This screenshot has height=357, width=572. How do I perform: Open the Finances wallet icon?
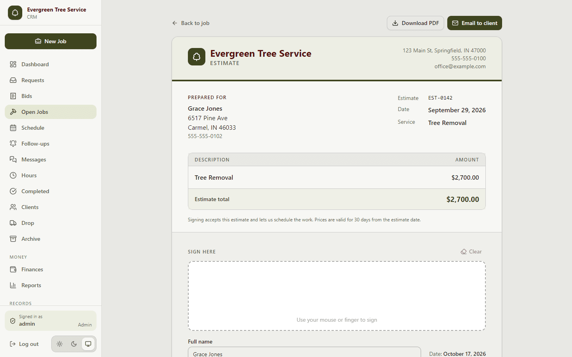13,269
